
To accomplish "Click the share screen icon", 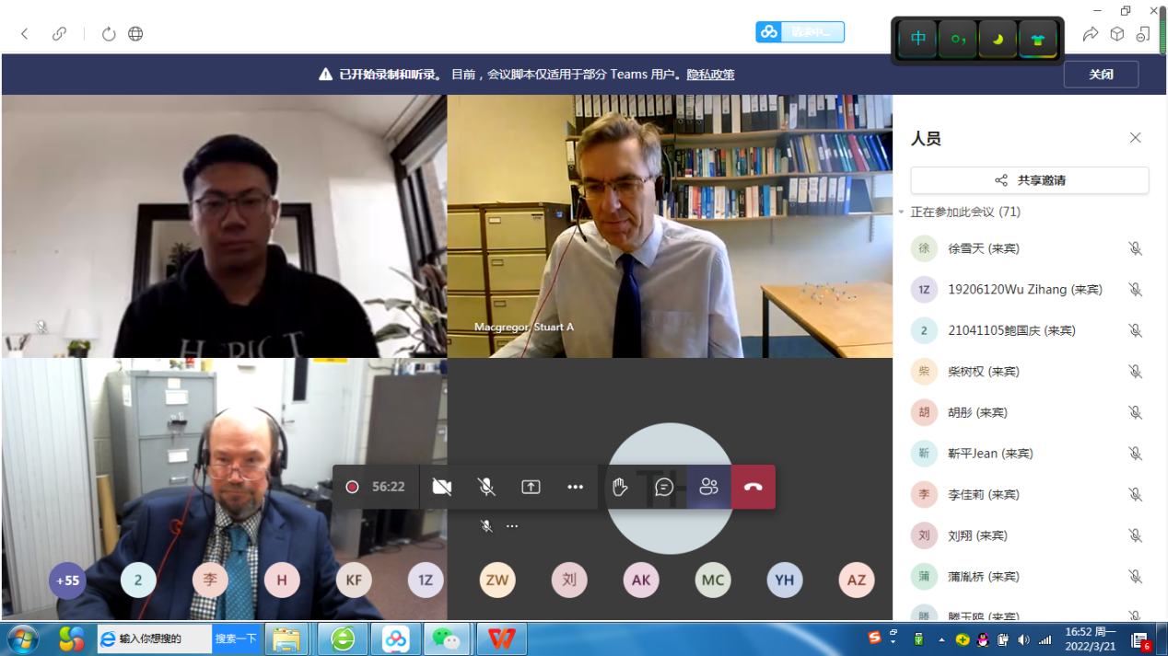I will 531,487.
